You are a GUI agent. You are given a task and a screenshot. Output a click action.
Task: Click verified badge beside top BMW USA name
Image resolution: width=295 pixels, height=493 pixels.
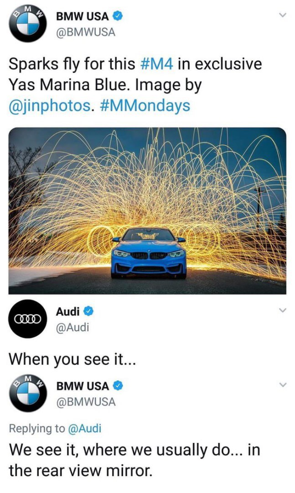point(118,16)
